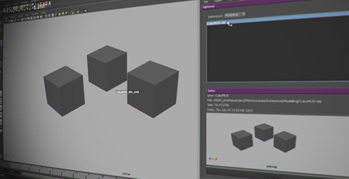Select the first shelf icon on the left

coord(5,10)
